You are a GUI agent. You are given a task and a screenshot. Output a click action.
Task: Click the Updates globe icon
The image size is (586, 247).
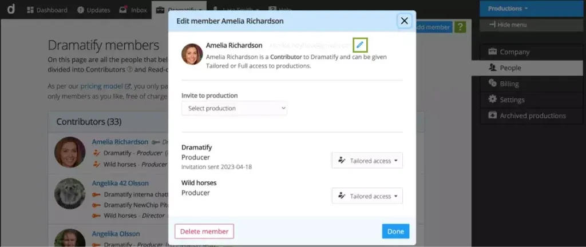coord(81,10)
